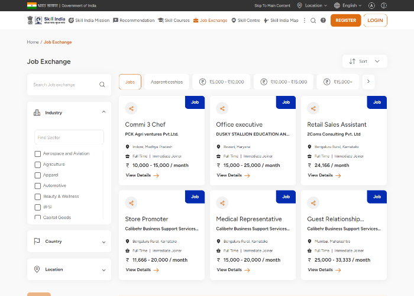
Task: Open the English language dropdown
Action: coord(348,5)
